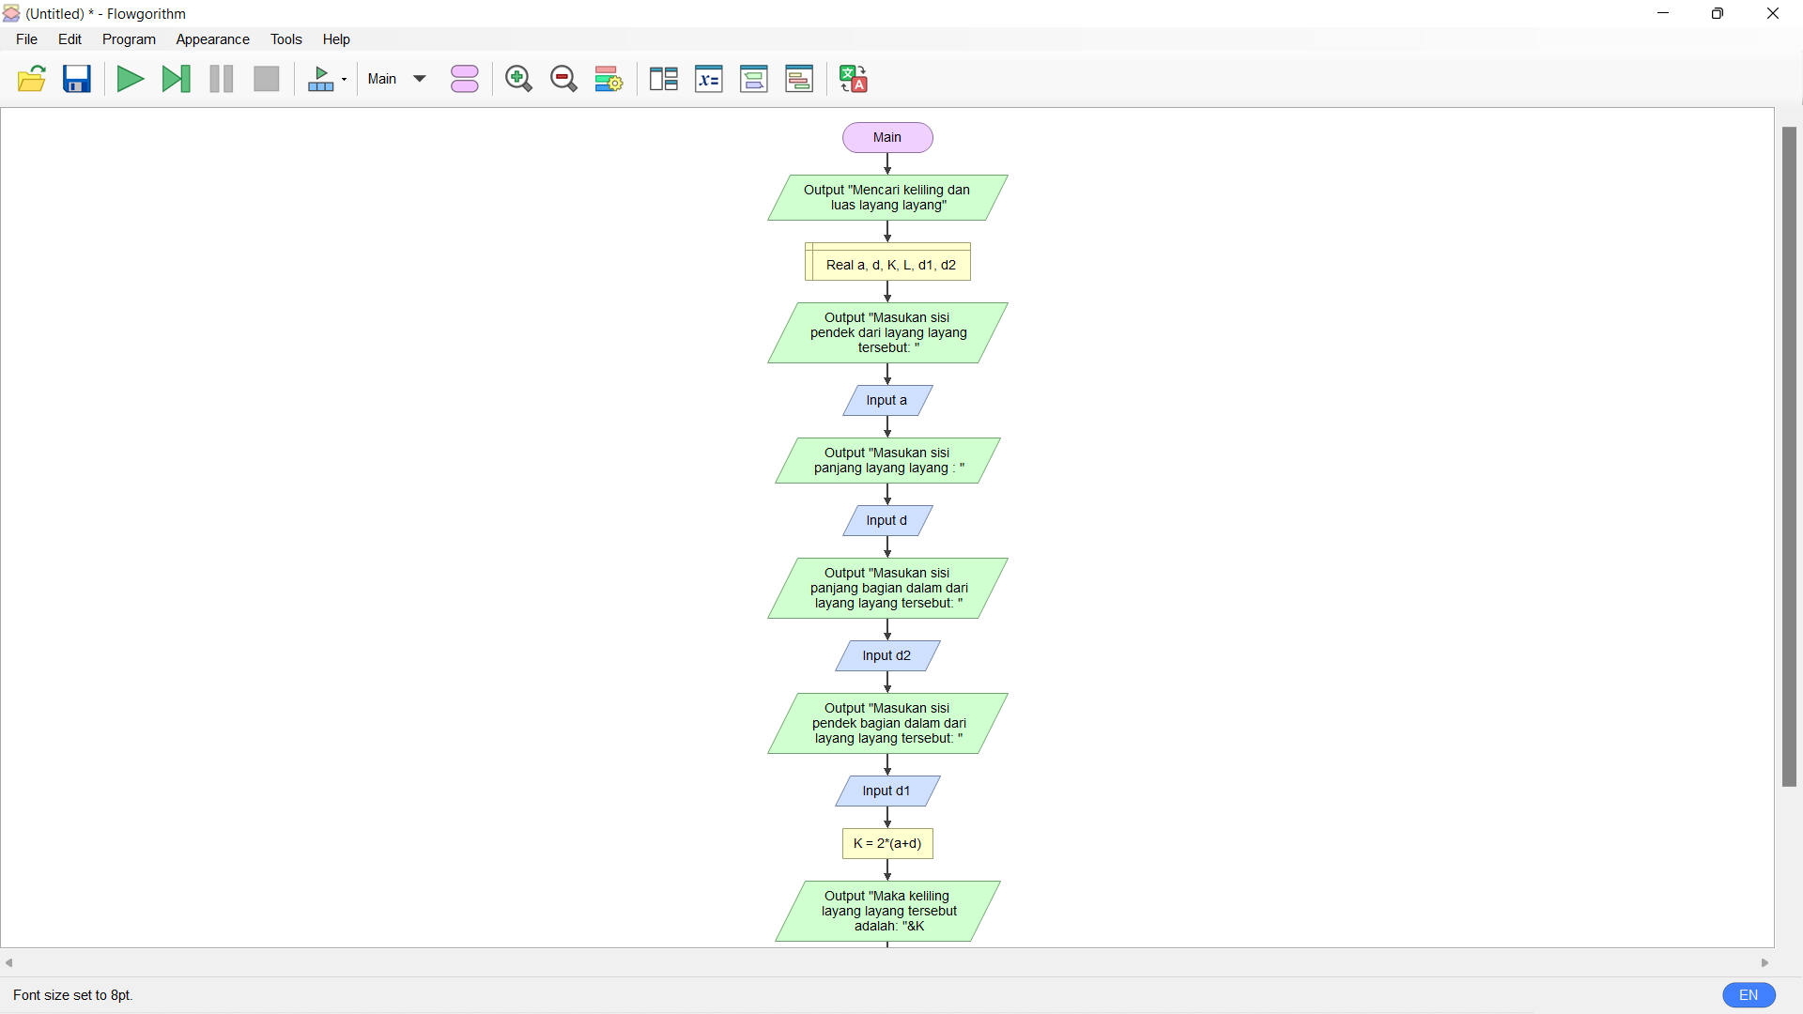This screenshot has height=1014, width=1803.
Task: Pause program execution
Action: tap(221, 79)
